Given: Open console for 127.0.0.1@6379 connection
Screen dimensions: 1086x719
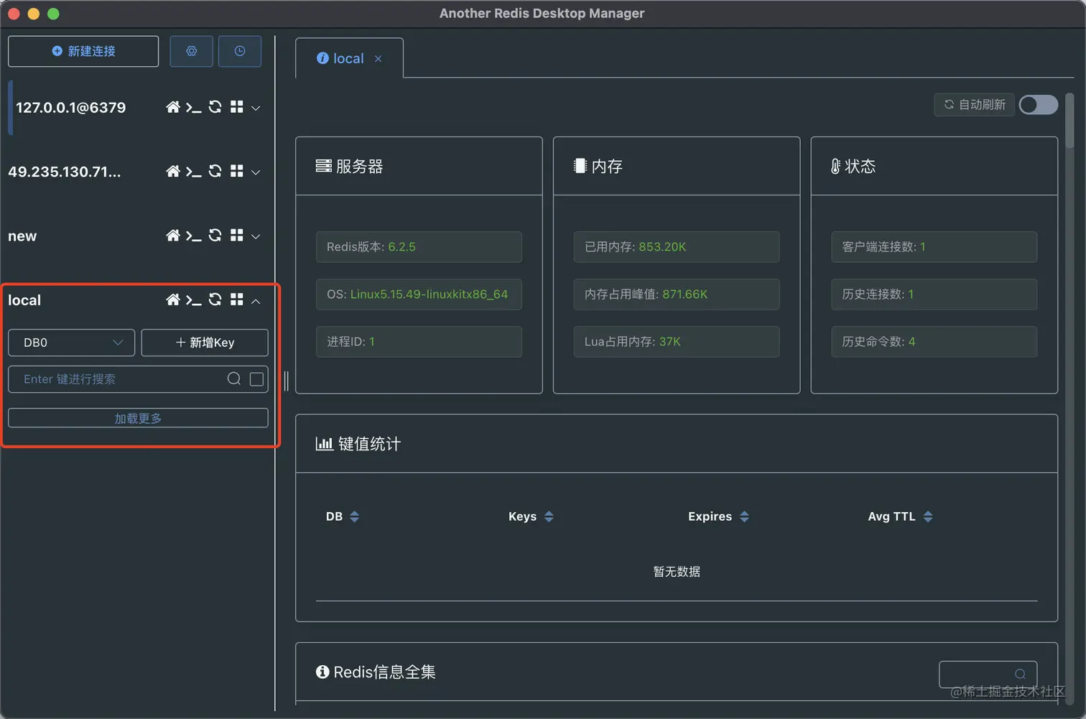Looking at the screenshot, I should coord(193,108).
